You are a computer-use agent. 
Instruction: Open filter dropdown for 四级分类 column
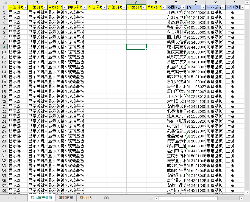tap(85, 7)
